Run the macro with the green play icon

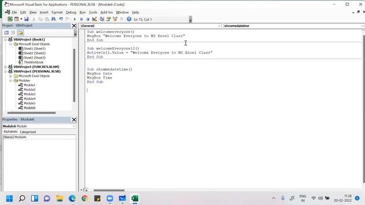pos(75,19)
